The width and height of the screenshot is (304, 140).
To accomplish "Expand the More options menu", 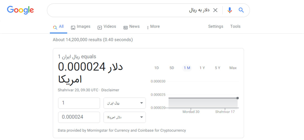I will click(x=153, y=27).
